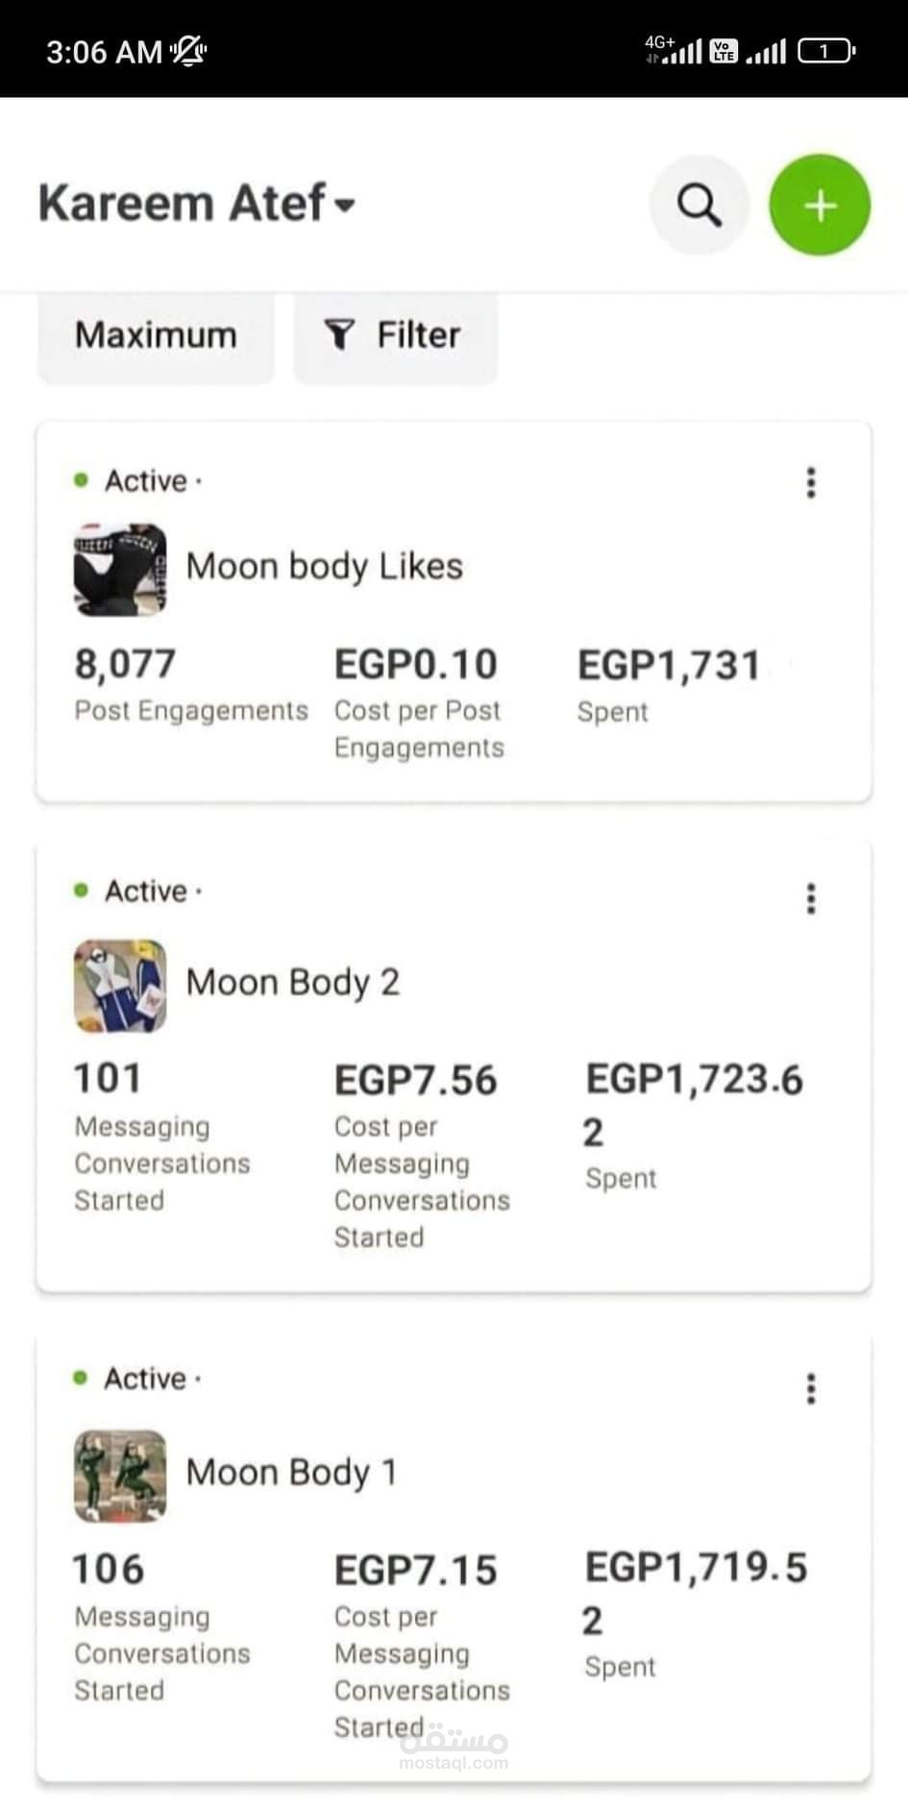Open Moon Body 2 campaign thumbnail
The height and width of the screenshot is (1809, 908).
click(120, 986)
